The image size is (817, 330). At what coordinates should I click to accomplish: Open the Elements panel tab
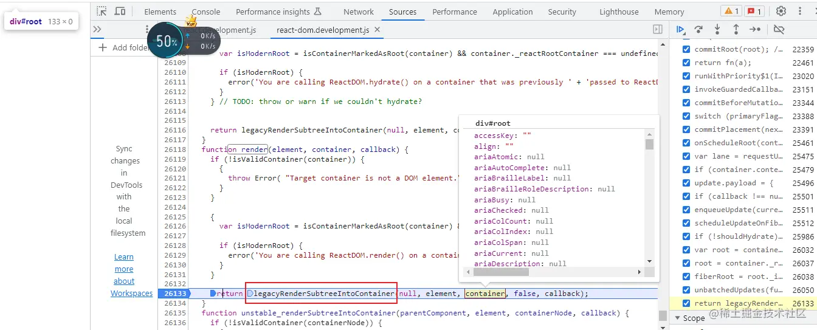(160, 12)
